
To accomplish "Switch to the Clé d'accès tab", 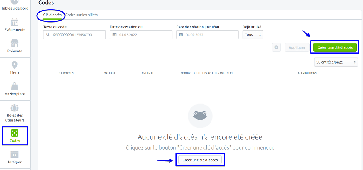I will pyautogui.click(x=52, y=15).
